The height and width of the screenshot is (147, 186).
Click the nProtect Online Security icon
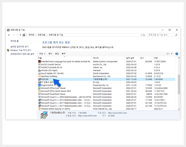tap(39, 109)
